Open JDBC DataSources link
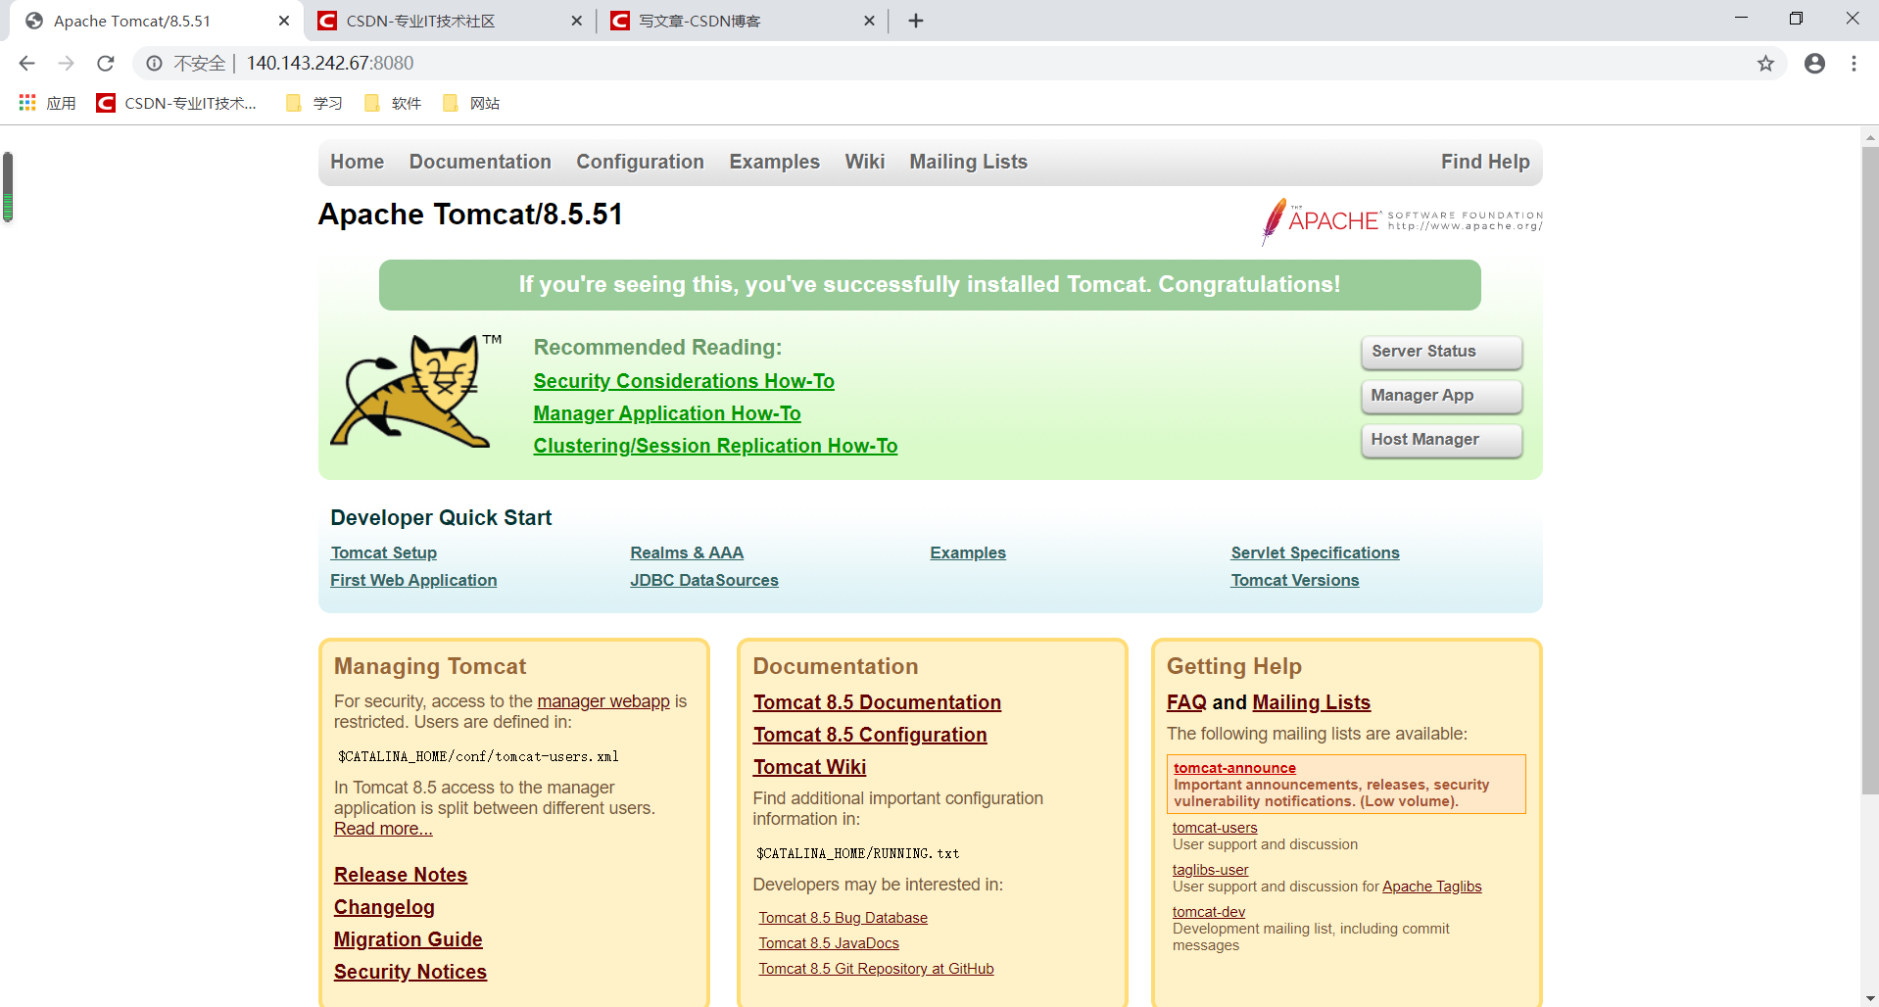The image size is (1879, 1007). (x=704, y=580)
